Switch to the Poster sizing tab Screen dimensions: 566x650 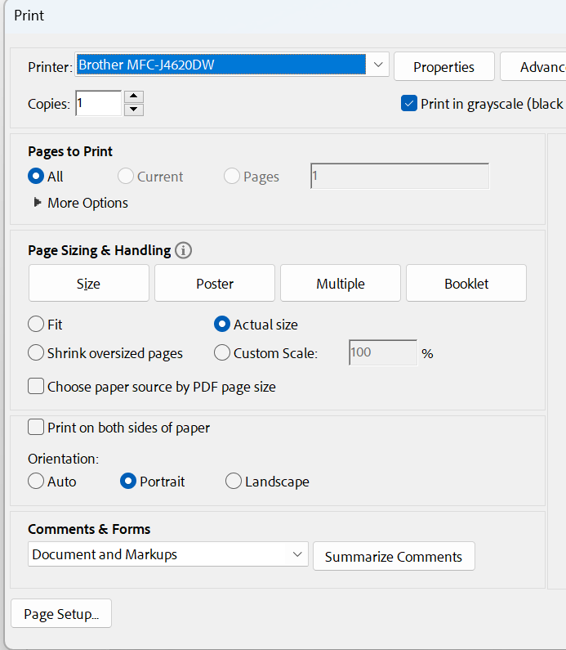click(x=215, y=284)
